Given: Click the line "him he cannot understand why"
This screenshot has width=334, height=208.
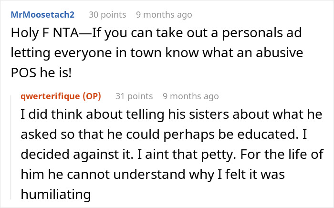Looking at the screenshot, I should [115, 175].
